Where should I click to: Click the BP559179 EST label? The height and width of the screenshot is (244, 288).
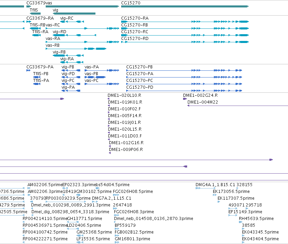125,225
